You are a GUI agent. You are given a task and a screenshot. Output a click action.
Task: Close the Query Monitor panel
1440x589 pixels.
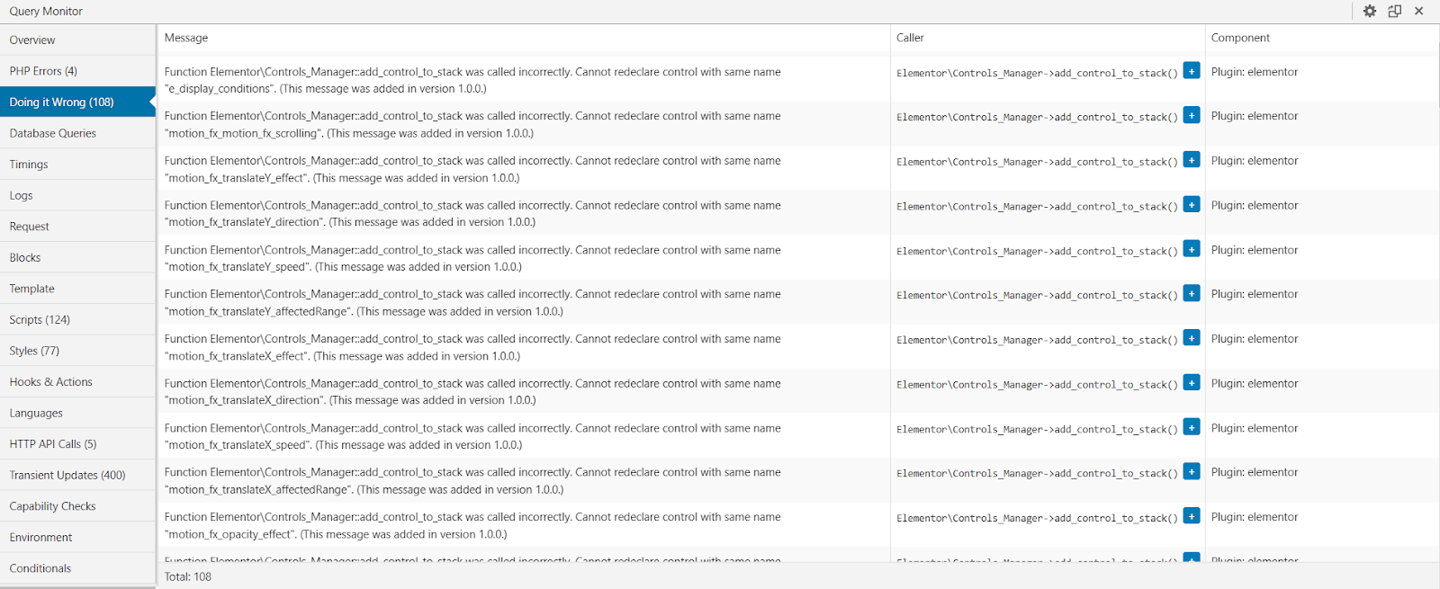tap(1418, 12)
